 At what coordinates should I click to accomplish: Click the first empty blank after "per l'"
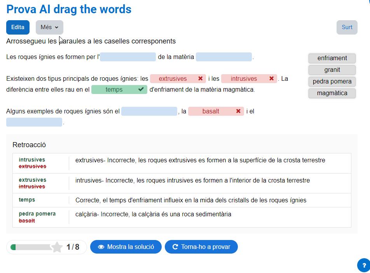tap(128, 57)
